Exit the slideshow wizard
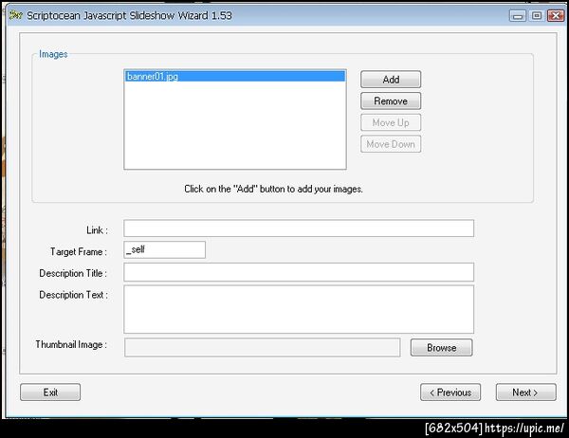 point(50,392)
